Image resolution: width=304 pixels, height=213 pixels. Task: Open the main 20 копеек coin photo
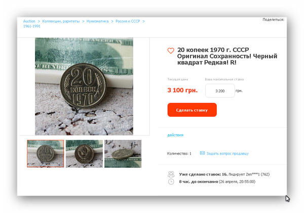pyautogui.click(x=84, y=86)
